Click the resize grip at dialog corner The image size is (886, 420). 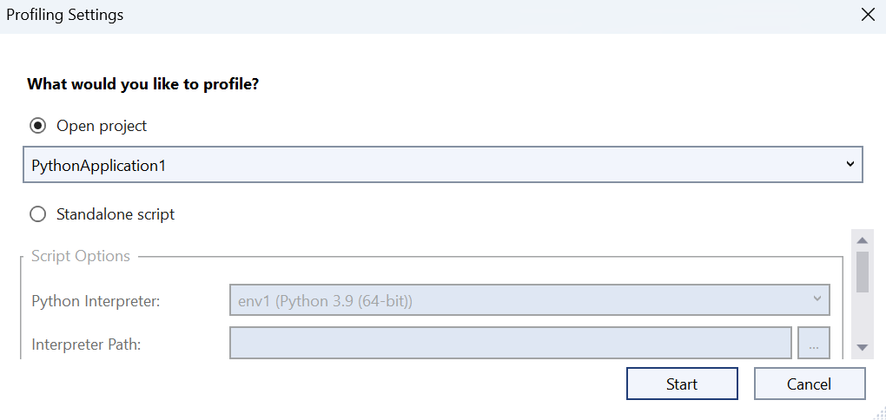tap(879, 414)
